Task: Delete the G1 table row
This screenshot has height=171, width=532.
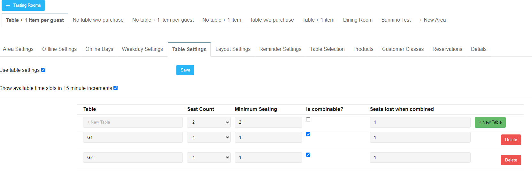Action: coord(511,140)
